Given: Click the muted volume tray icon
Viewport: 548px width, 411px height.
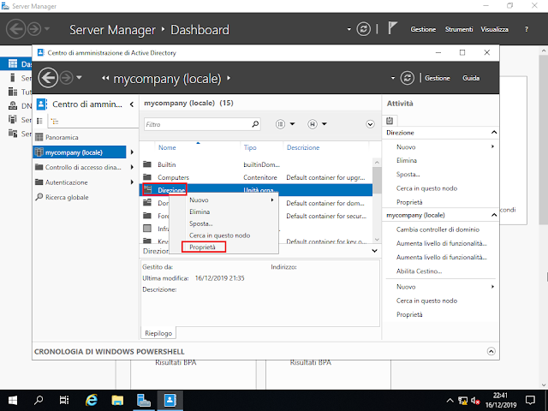Looking at the screenshot, I should (475, 401).
